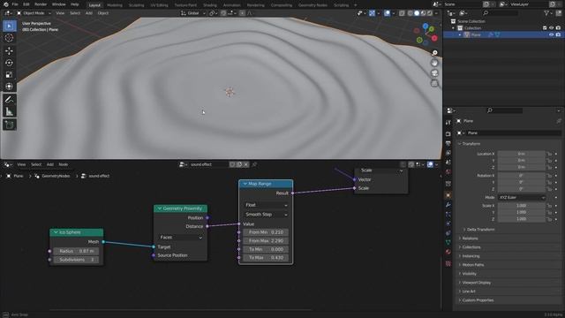
Task: Click the Location X value field
Action: tap(522, 154)
